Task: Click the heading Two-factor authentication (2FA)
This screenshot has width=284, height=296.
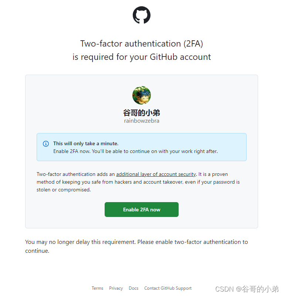Action: tap(142, 44)
